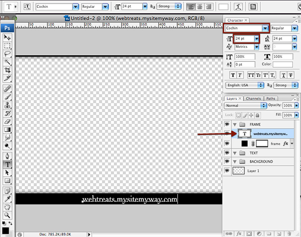Viewport: 301px width, 237px height.
Task: Select the Path Selection arrow tool
Action: coord(7,173)
